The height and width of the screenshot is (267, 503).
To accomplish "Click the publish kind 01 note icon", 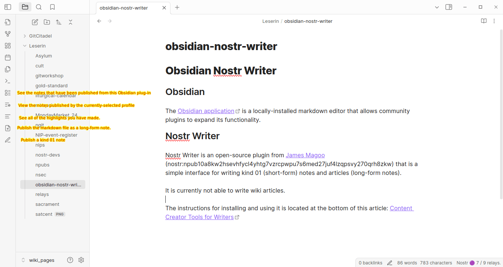I will click(8, 140).
